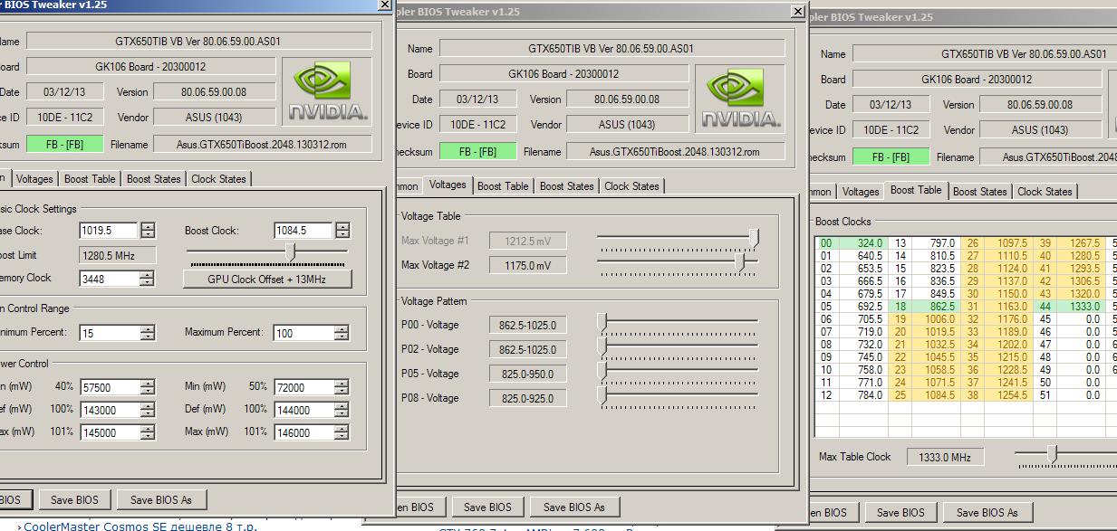
Task: Click the Memory Clock stepper arrows
Action: coord(148,279)
